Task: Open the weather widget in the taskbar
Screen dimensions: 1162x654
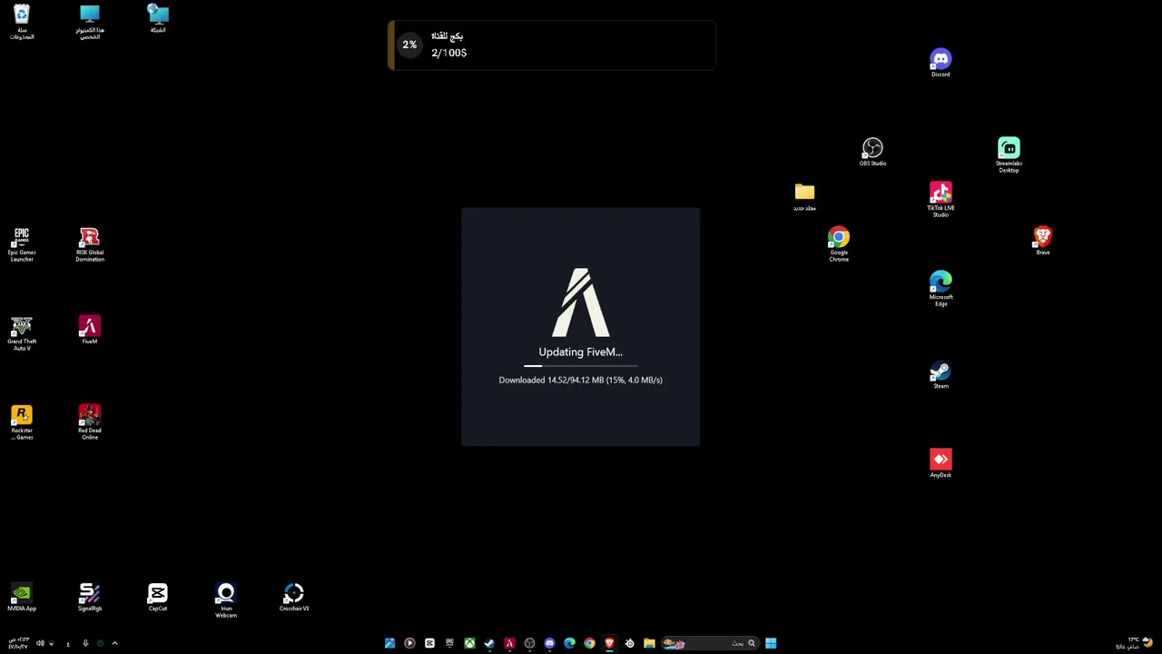Action: point(1135,643)
